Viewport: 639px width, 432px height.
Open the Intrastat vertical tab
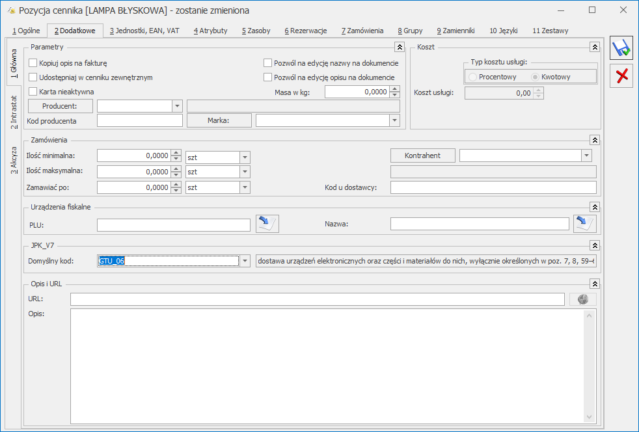(14, 111)
